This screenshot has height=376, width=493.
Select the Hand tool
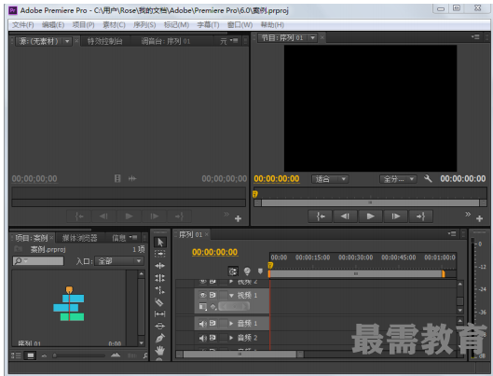(160, 350)
